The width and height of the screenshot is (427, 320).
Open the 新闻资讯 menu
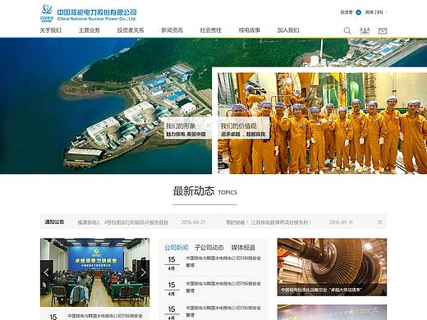(x=172, y=30)
